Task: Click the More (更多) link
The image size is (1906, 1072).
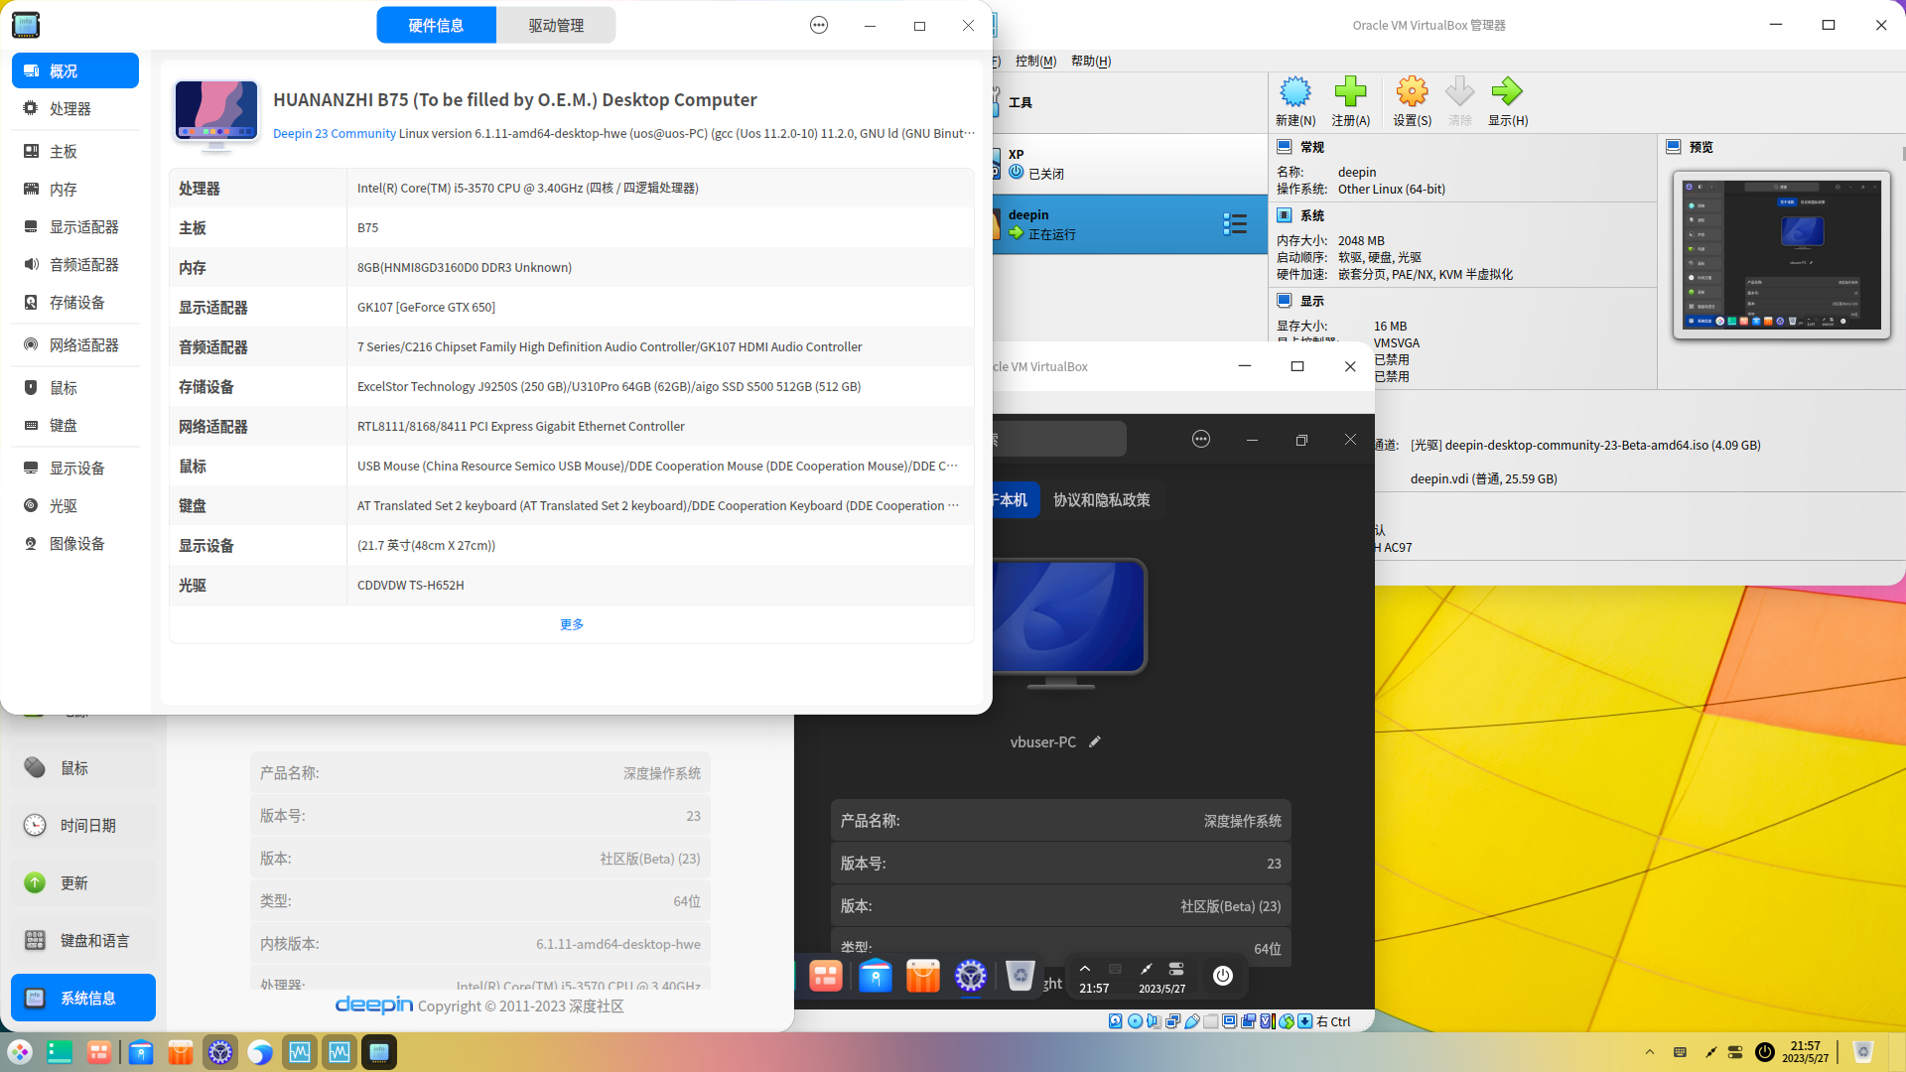Action: point(572,624)
